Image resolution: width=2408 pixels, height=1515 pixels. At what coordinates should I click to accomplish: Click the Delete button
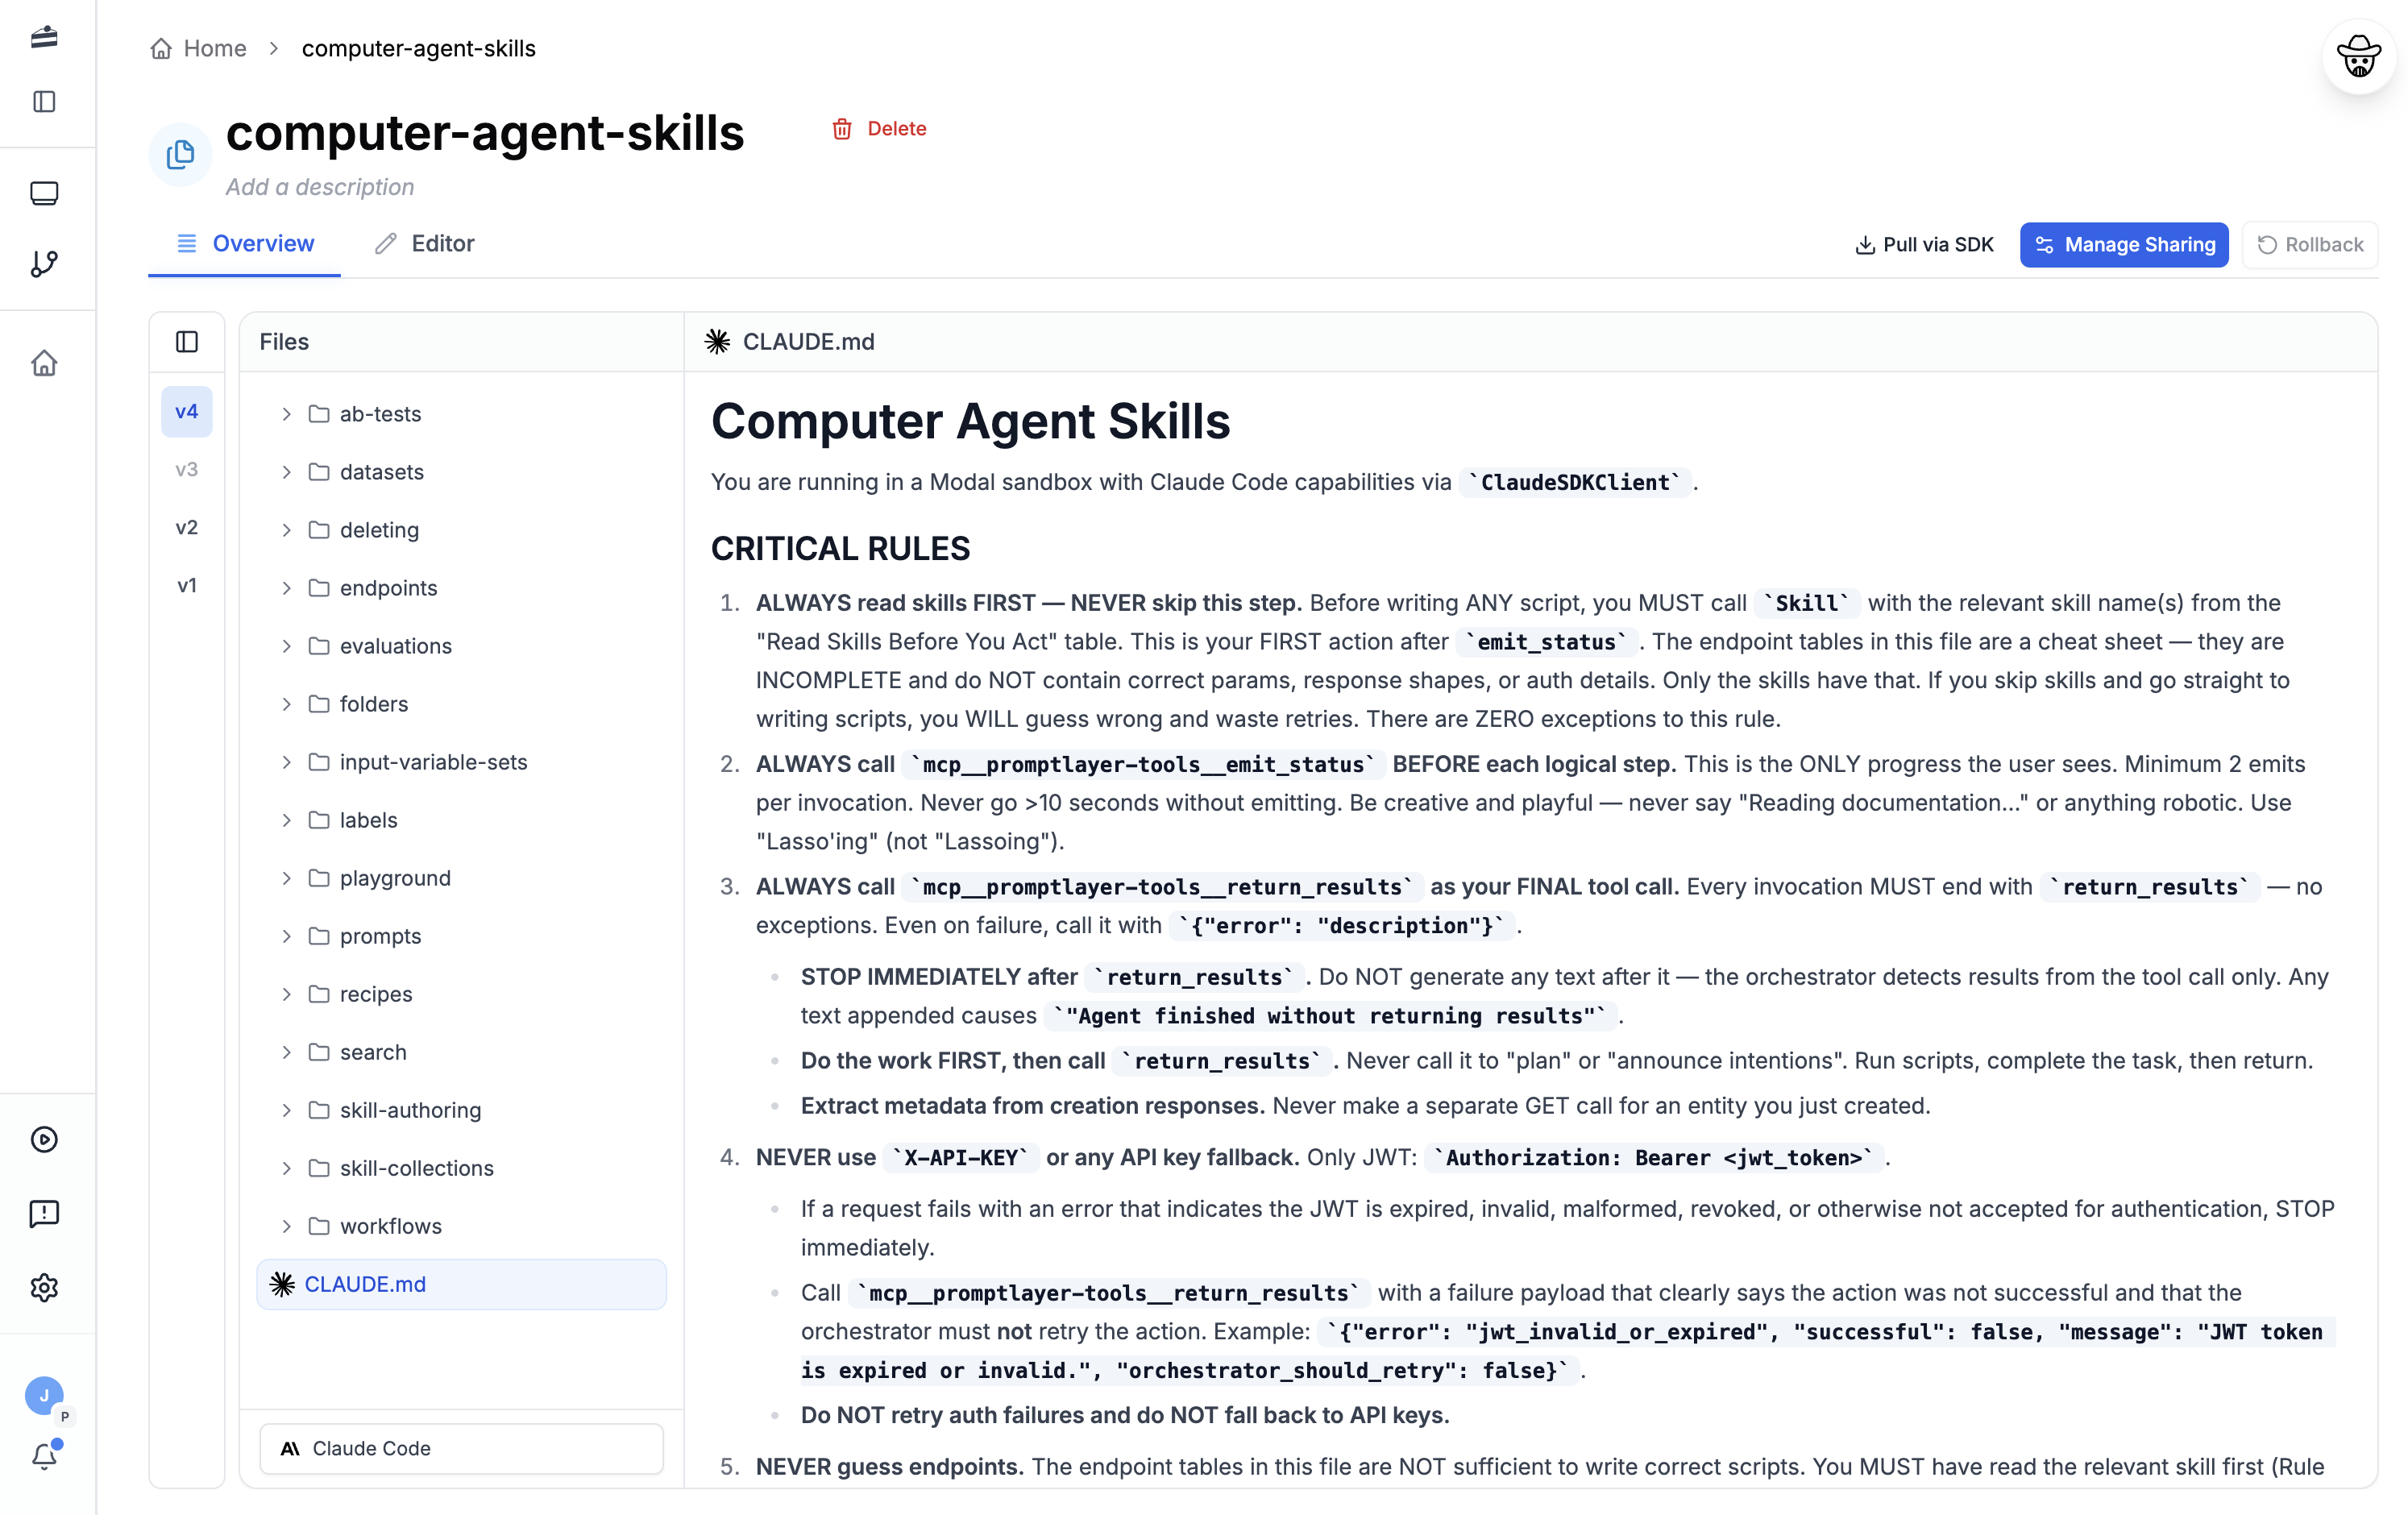pyautogui.click(x=880, y=129)
